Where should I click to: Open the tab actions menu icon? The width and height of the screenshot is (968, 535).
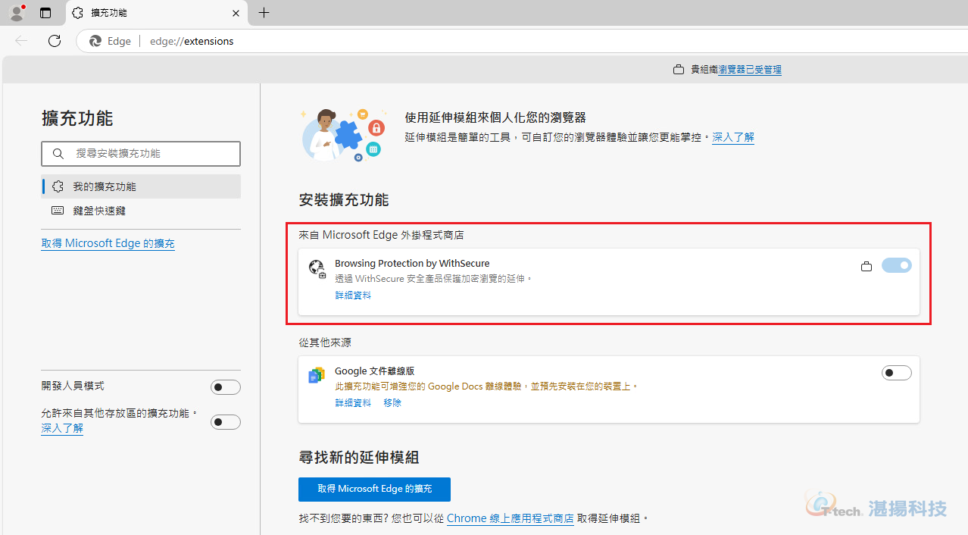45,13
